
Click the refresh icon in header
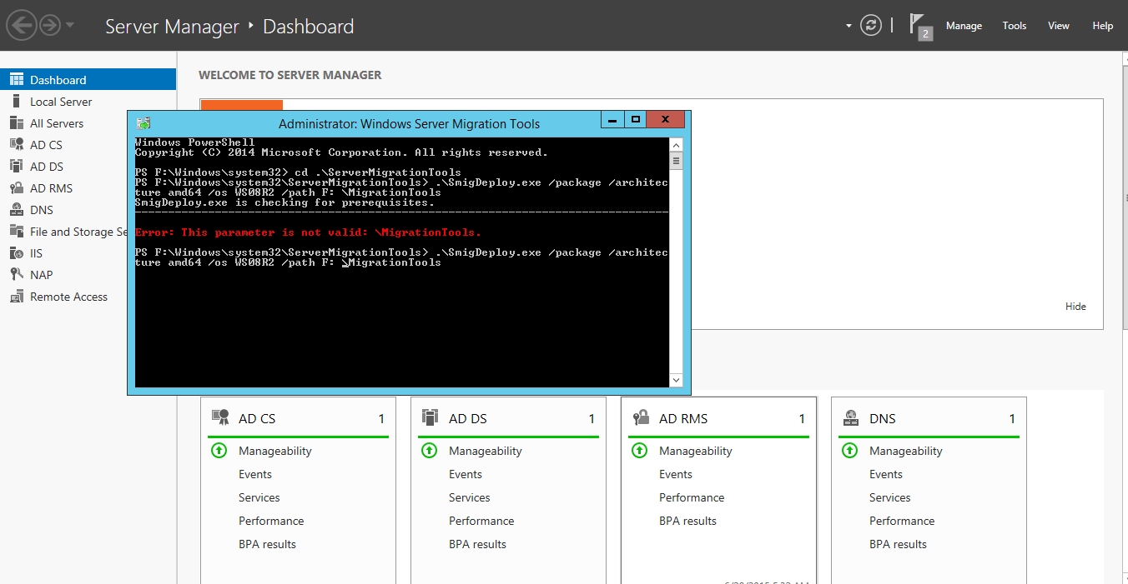871,26
